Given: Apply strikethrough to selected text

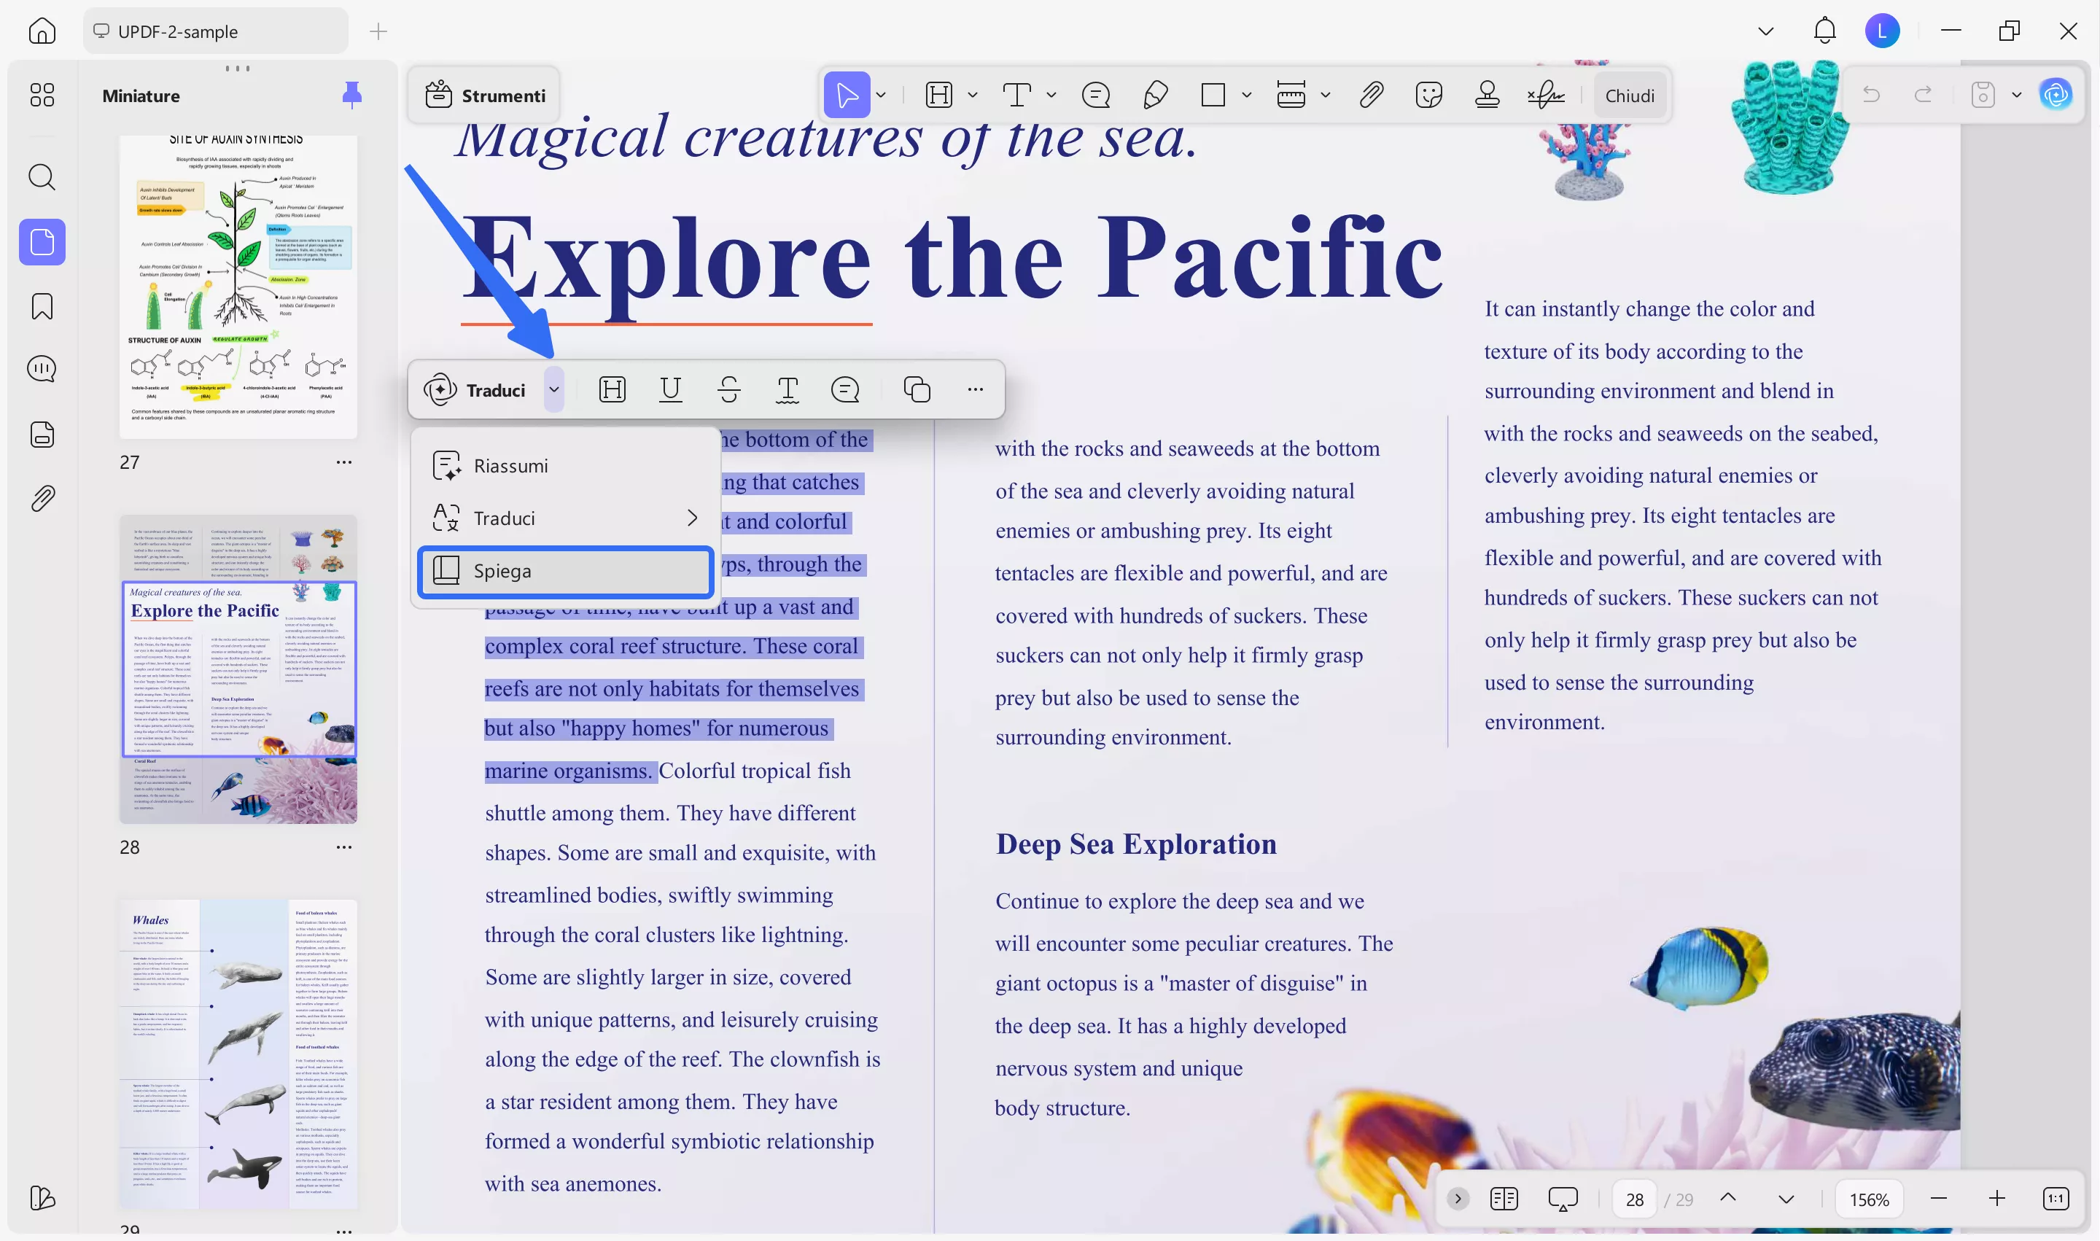Looking at the screenshot, I should tap(728, 389).
